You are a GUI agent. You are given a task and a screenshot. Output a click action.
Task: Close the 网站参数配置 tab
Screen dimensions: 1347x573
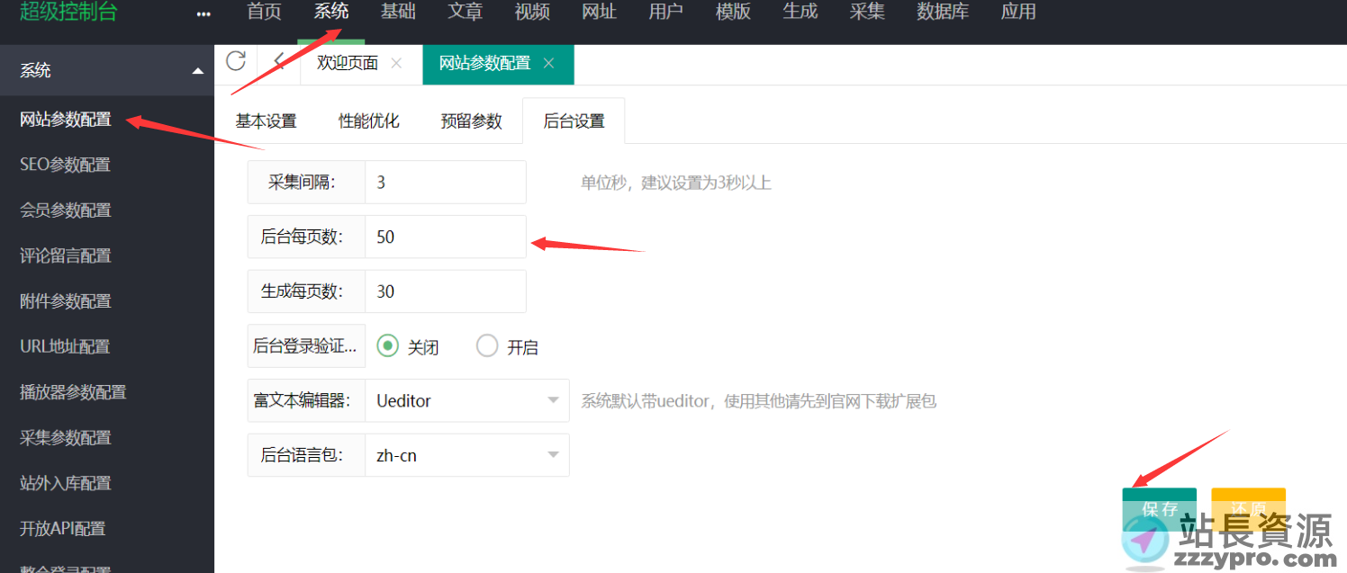tap(548, 64)
